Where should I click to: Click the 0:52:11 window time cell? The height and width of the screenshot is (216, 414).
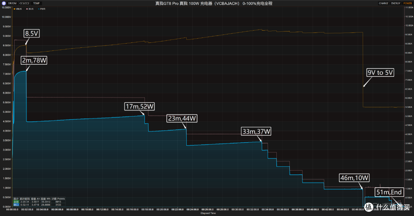(25, 205)
